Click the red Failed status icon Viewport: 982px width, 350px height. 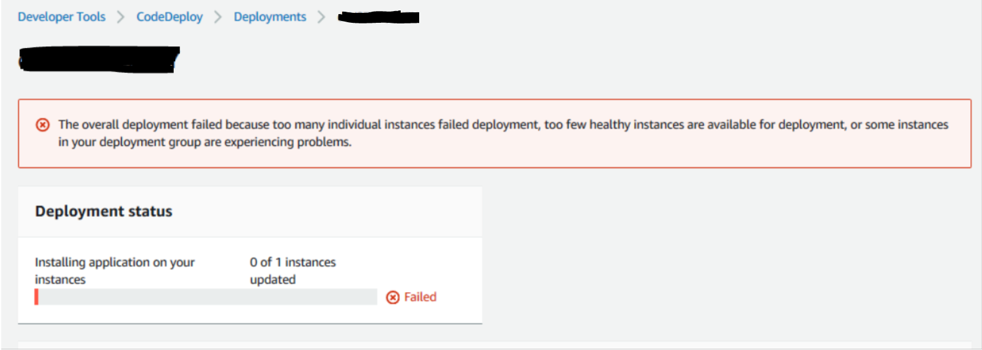point(393,298)
